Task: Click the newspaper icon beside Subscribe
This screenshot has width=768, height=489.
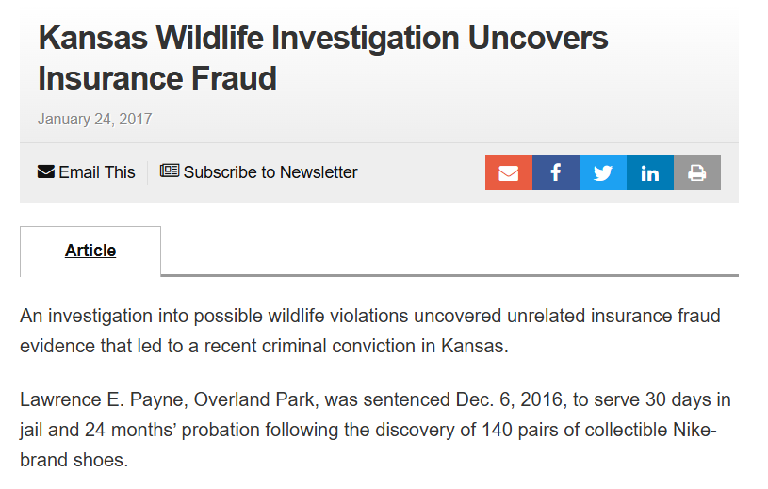Action: pos(170,171)
